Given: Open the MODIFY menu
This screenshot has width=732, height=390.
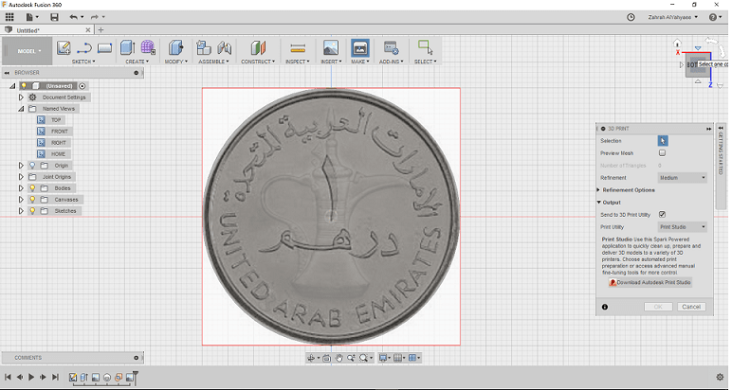Looking at the screenshot, I should tap(176, 62).
